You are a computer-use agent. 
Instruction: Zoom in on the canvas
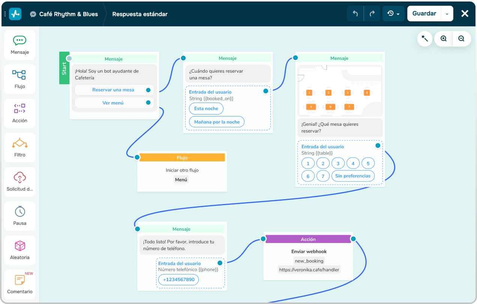444,39
